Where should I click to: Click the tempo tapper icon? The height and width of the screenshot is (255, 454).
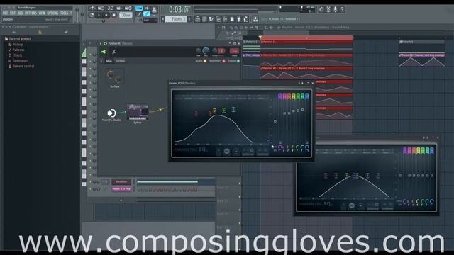tap(245, 19)
